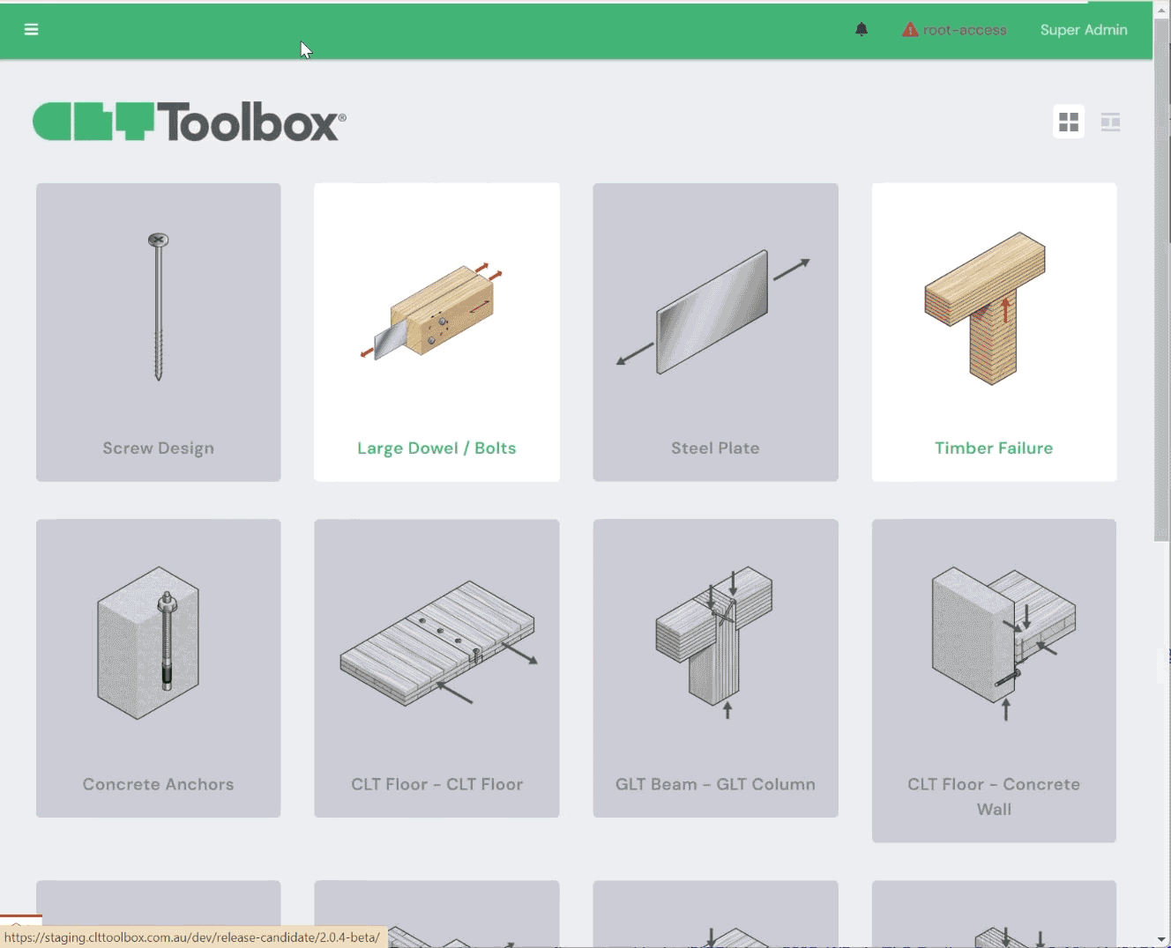The image size is (1171, 948).
Task: Click the CLT Floor - CLT Floor label
Action: click(x=437, y=784)
